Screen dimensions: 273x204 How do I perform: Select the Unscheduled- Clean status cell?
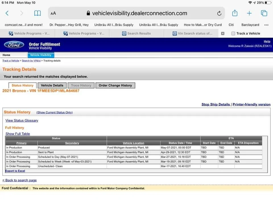[72, 166]
